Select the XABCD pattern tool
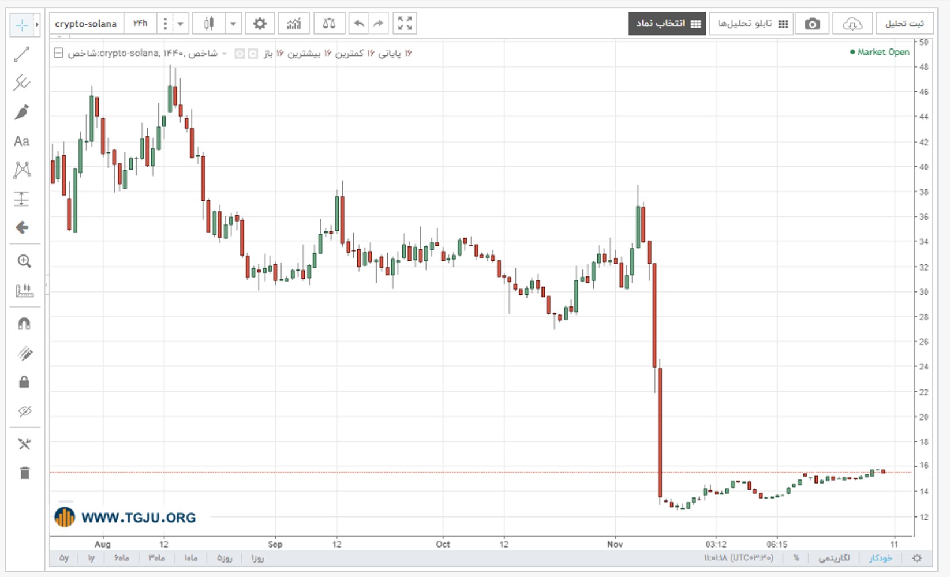The height and width of the screenshot is (577, 950). pyautogui.click(x=22, y=170)
